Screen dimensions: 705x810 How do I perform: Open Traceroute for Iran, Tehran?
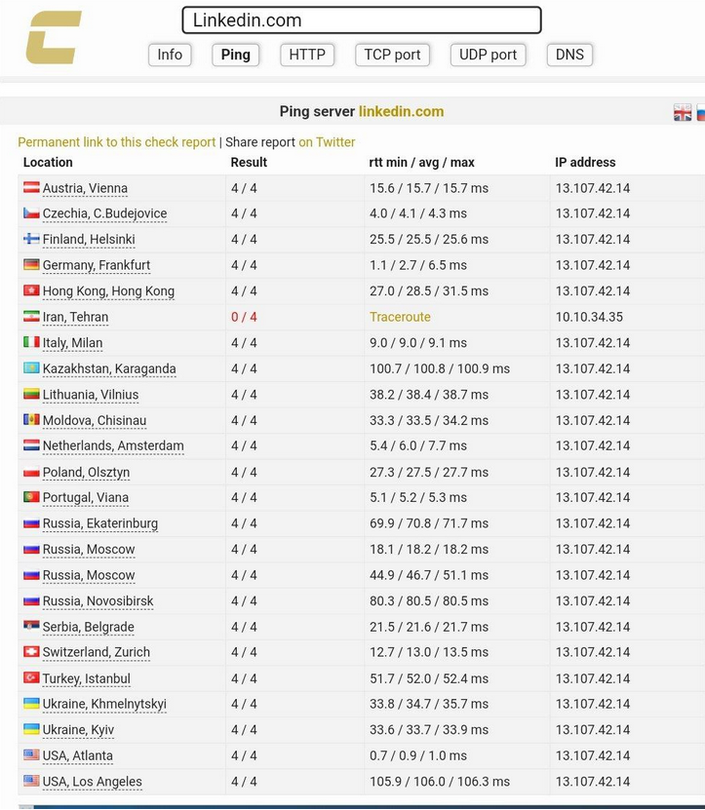400,317
